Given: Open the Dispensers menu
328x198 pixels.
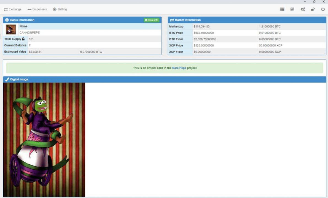Looking at the screenshot, I should [x=37, y=9].
